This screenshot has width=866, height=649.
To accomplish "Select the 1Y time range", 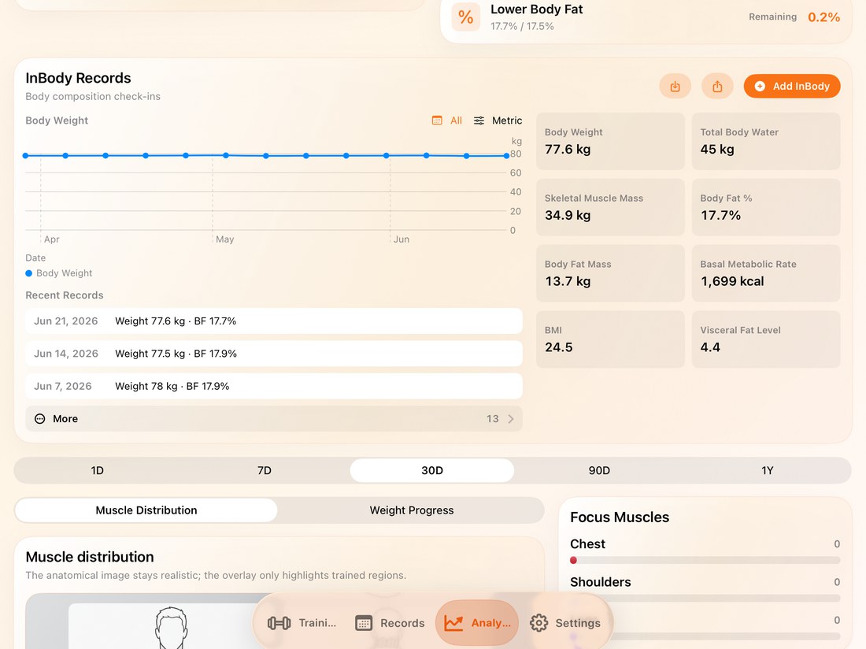I will click(x=767, y=470).
